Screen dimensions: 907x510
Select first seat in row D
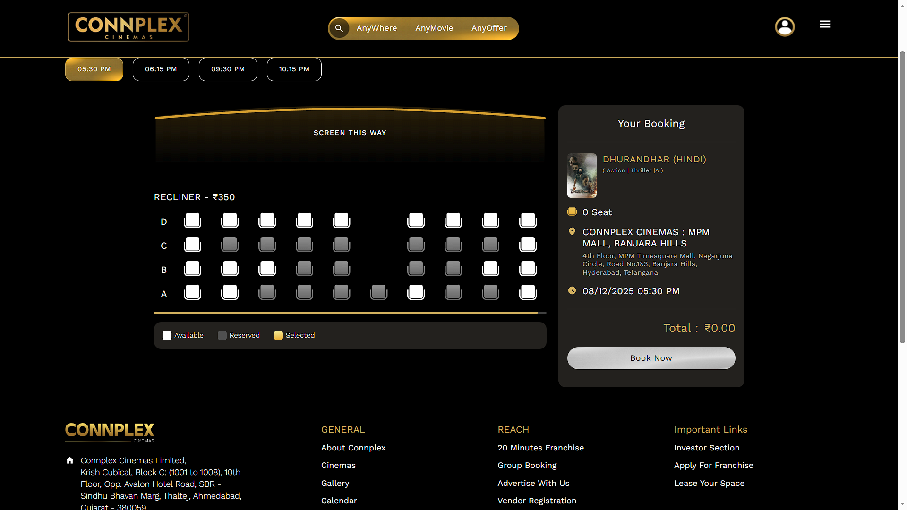pyautogui.click(x=192, y=220)
